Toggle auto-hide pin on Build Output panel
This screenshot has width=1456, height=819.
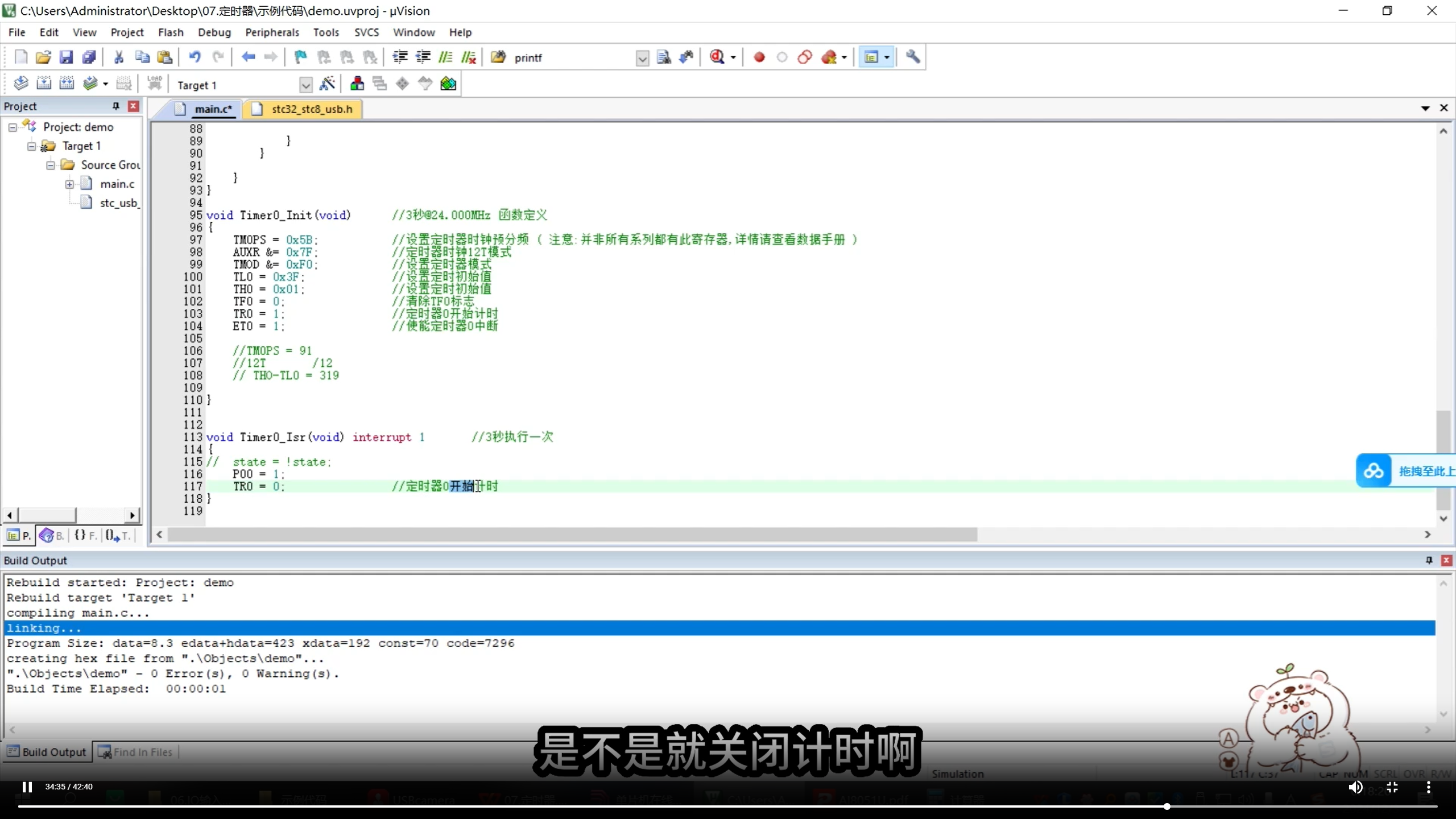coord(1428,560)
